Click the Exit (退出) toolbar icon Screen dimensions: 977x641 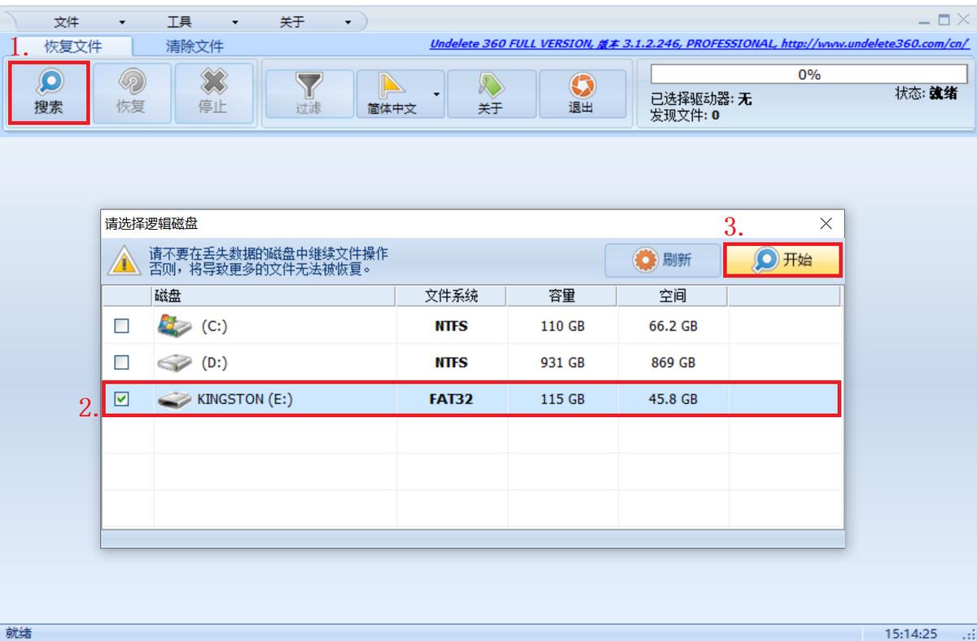pos(581,86)
